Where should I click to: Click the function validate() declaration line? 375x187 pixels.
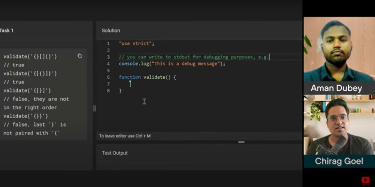pyautogui.click(x=147, y=77)
